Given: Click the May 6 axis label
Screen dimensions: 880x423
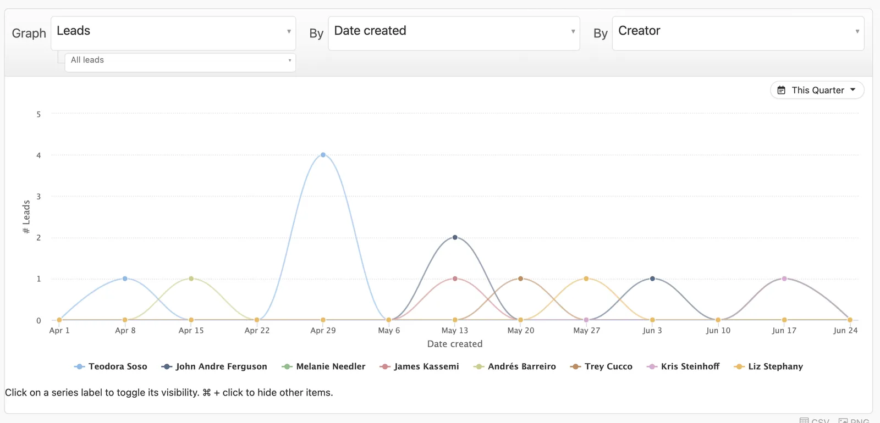Looking at the screenshot, I should click(389, 330).
